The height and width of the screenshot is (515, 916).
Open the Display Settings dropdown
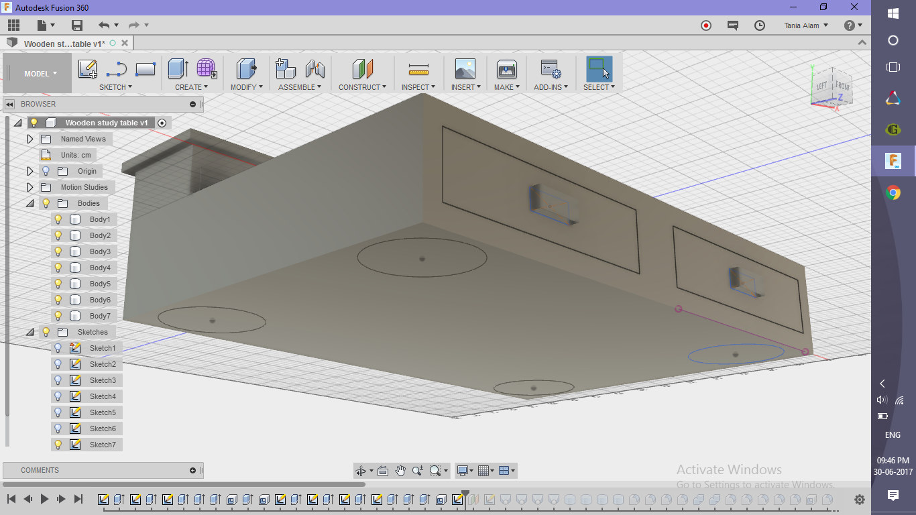[465, 471]
